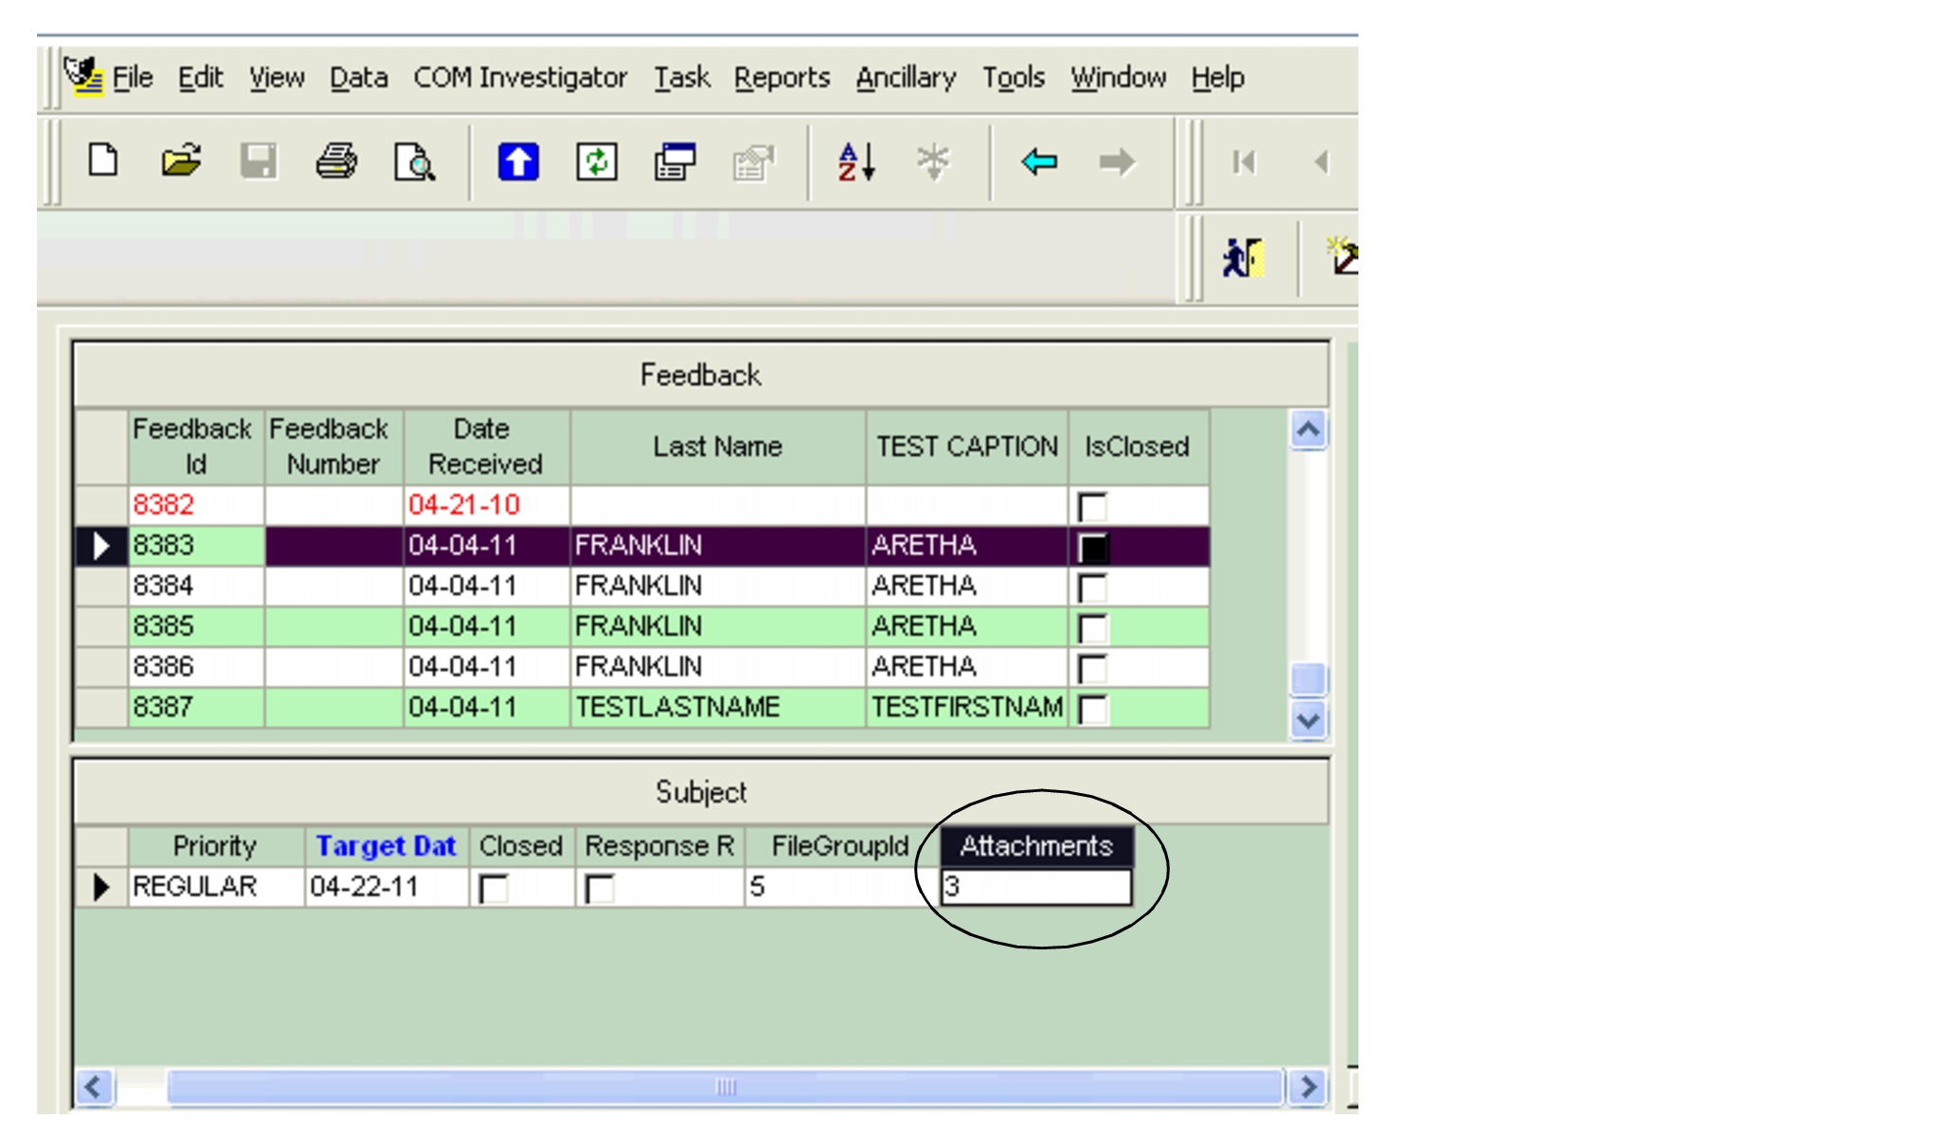Create a new record via toolbar
Viewport: 1941px width, 1137px height.
102,161
